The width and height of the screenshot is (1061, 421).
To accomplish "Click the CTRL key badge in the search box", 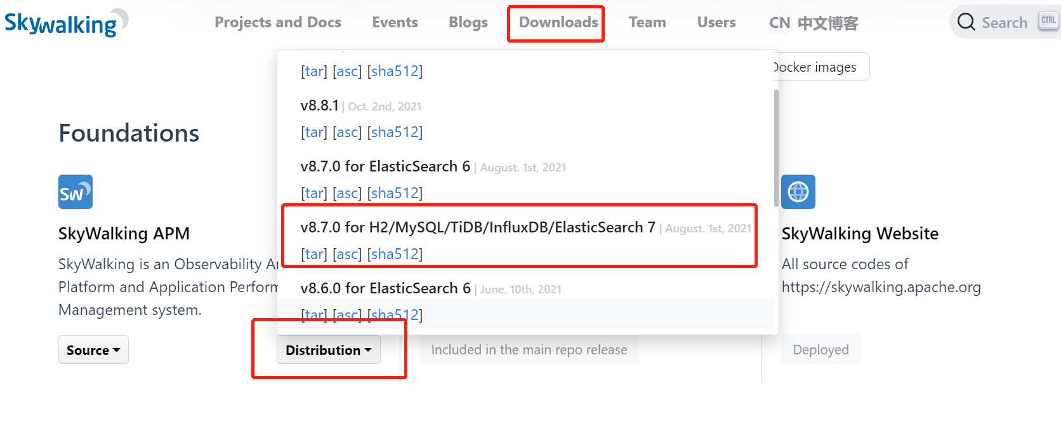I will point(1048,21).
